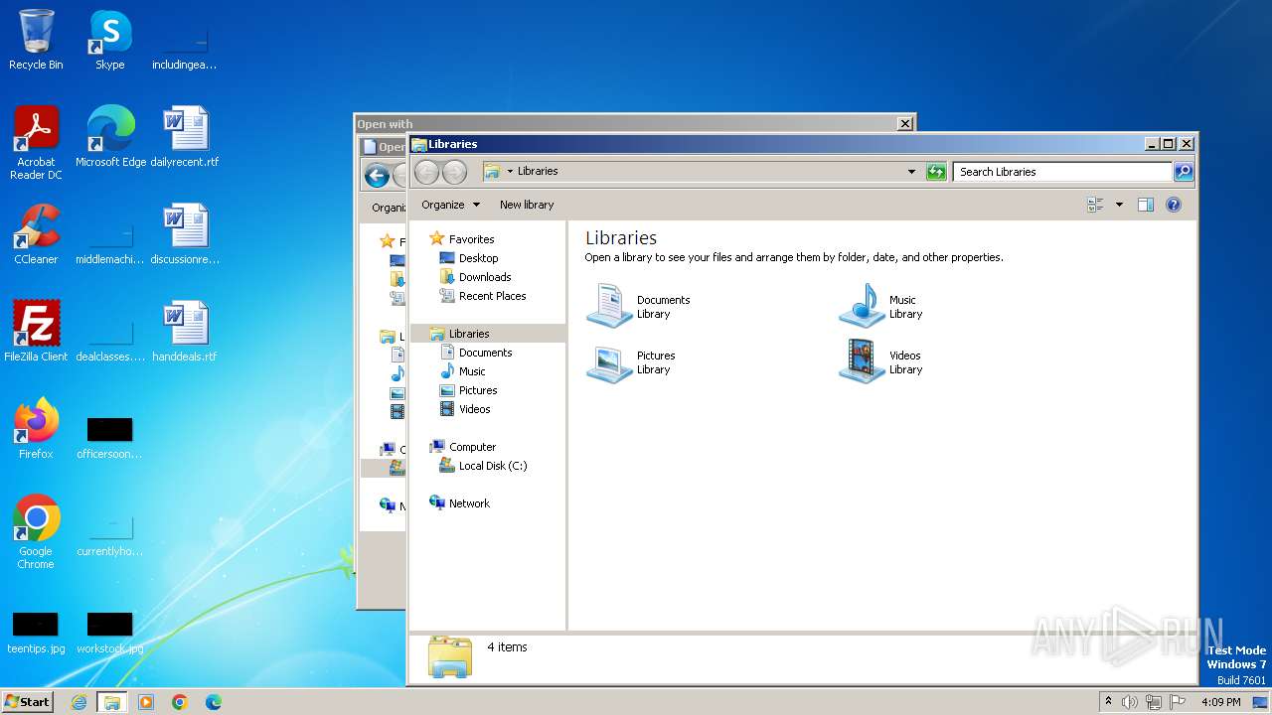This screenshot has height=715, width=1272.
Task: Open the Recycle Bin desktop icon
Action: click(x=36, y=40)
